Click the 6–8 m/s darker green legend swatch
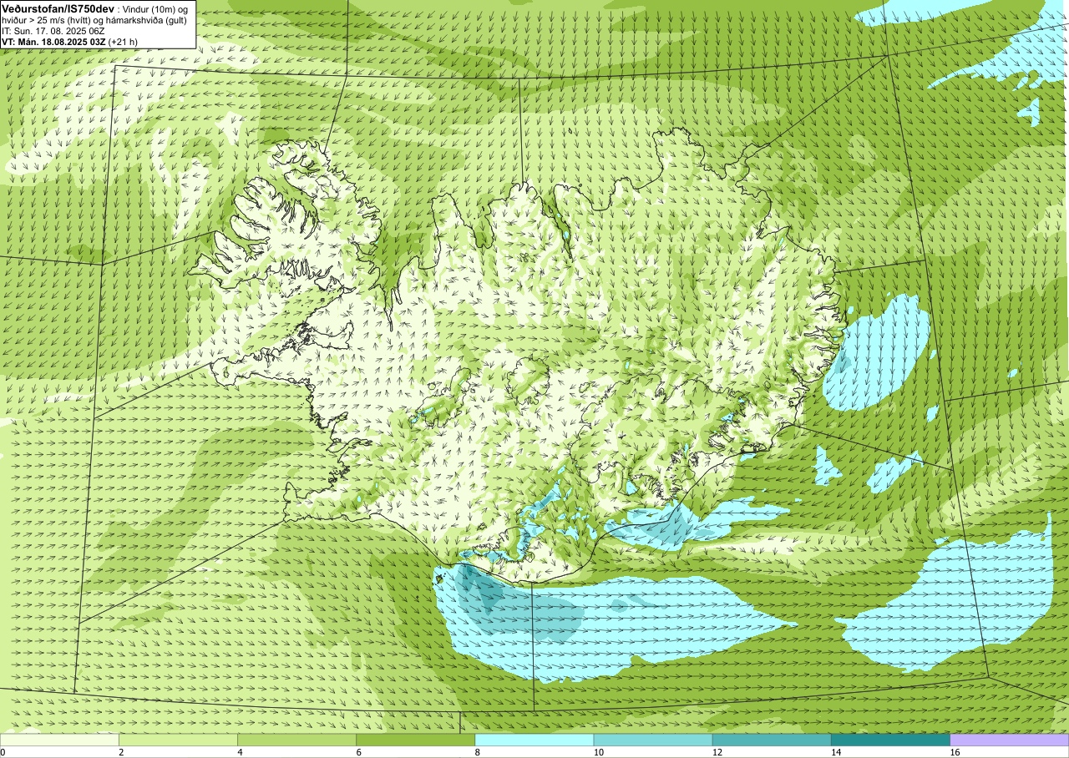 coord(415,740)
